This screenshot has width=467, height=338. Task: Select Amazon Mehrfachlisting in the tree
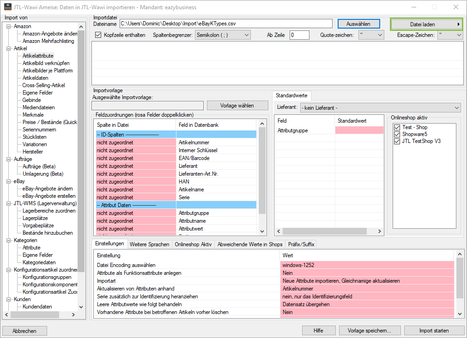(48, 41)
